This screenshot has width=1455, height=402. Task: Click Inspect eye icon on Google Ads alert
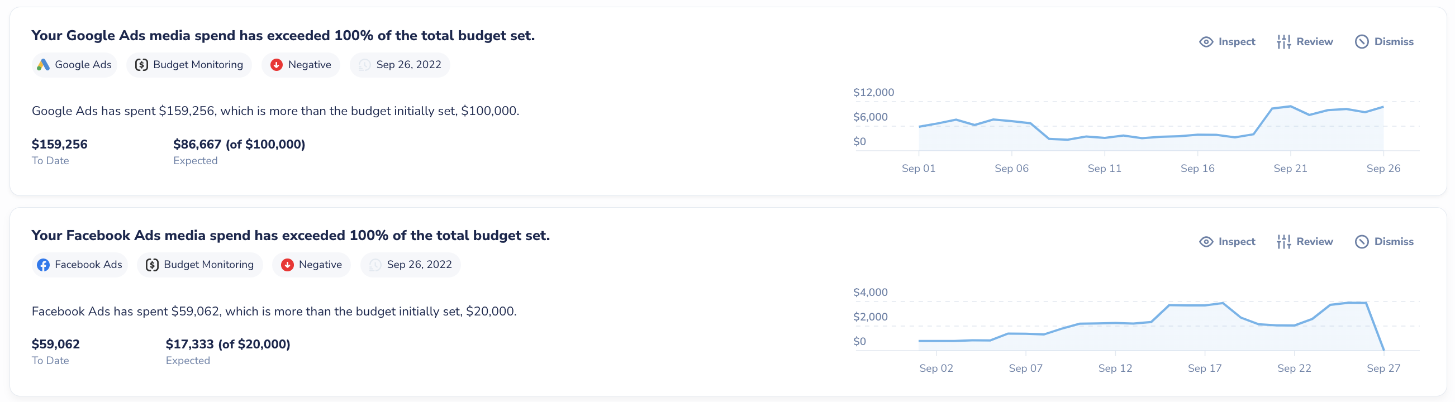1205,42
